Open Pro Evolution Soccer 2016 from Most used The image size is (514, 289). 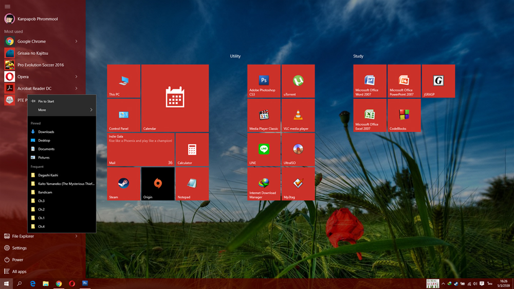43,65
